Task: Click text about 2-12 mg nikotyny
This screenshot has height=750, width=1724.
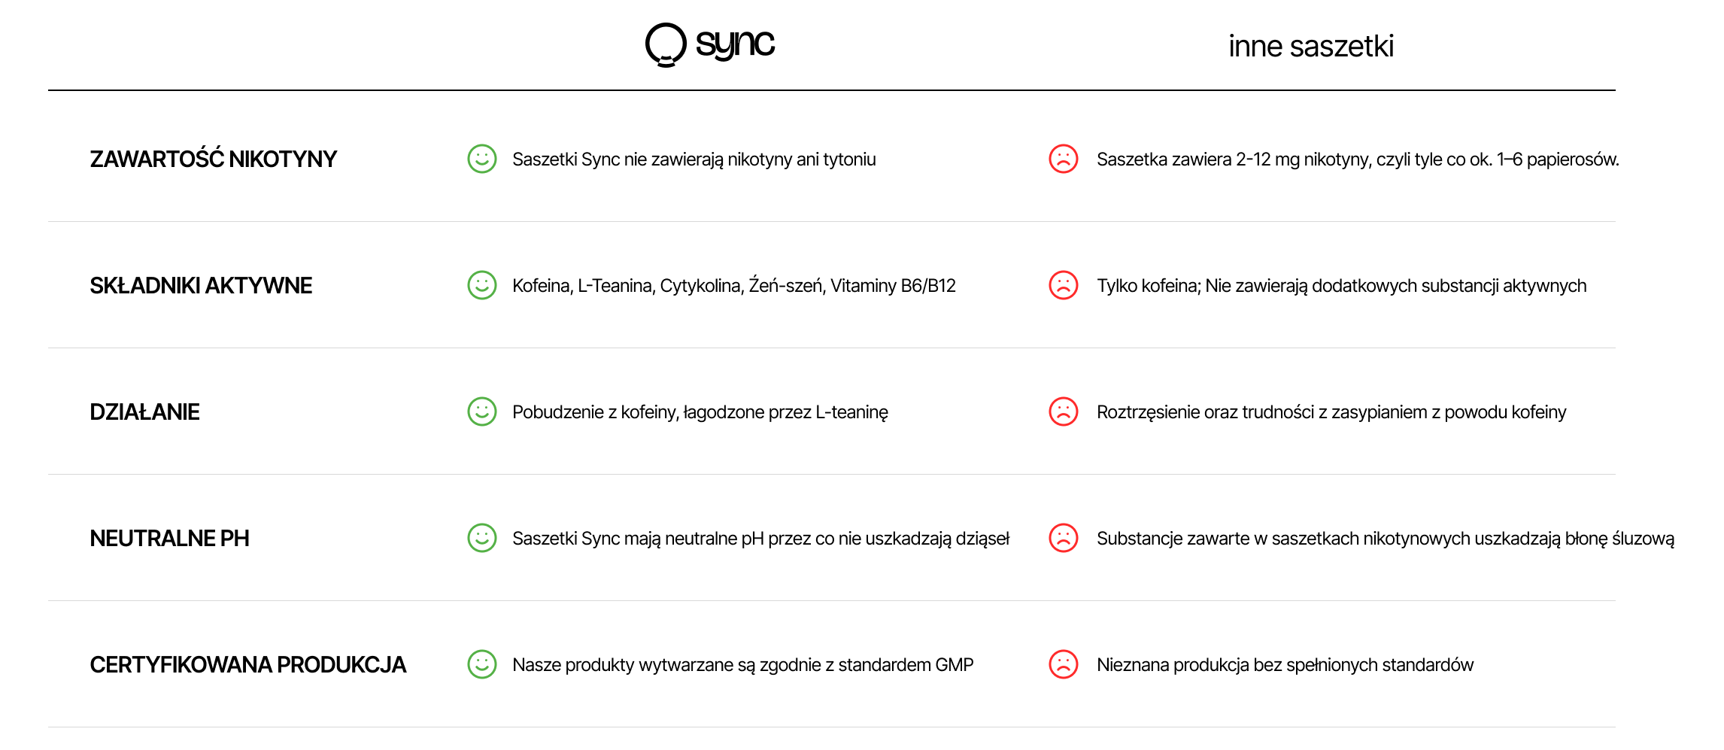Action: click(x=1357, y=159)
